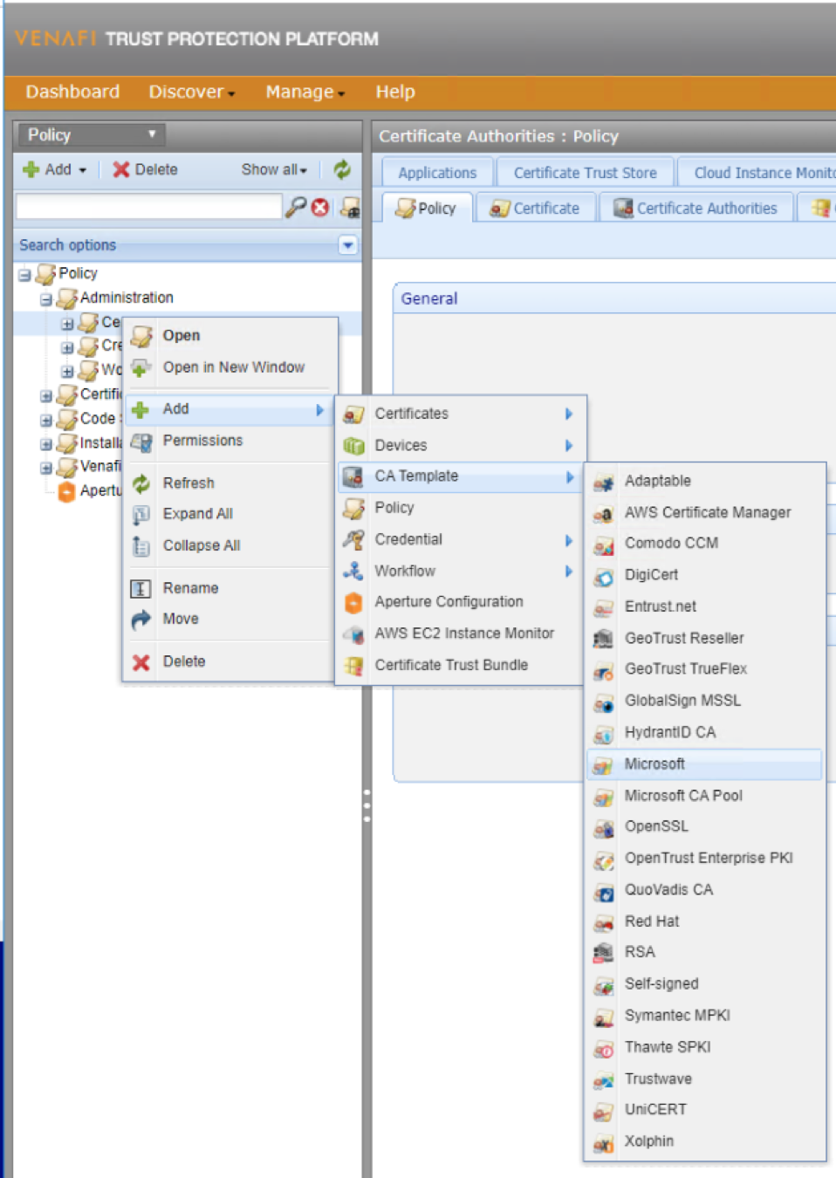This screenshot has width=836, height=1178.
Task: Click the Add button in tree toolbar
Action: tap(54, 169)
